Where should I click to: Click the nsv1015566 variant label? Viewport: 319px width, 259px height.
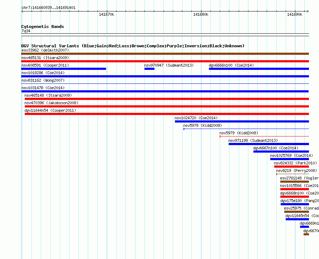[x=299, y=186]
